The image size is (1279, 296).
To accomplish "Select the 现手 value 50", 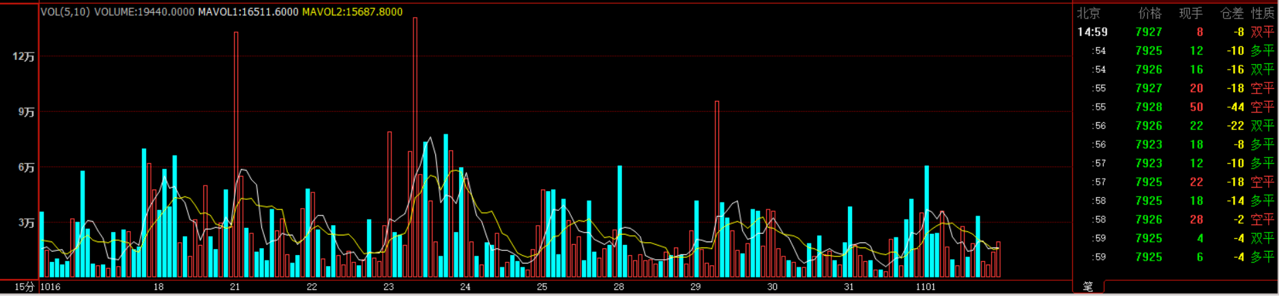I will tap(1196, 107).
